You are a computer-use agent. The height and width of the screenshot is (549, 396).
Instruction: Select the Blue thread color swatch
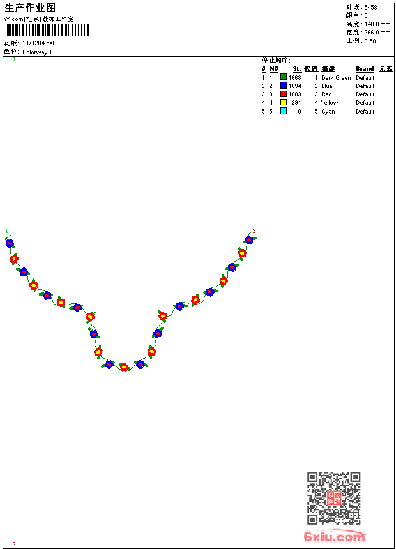[x=284, y=86]
